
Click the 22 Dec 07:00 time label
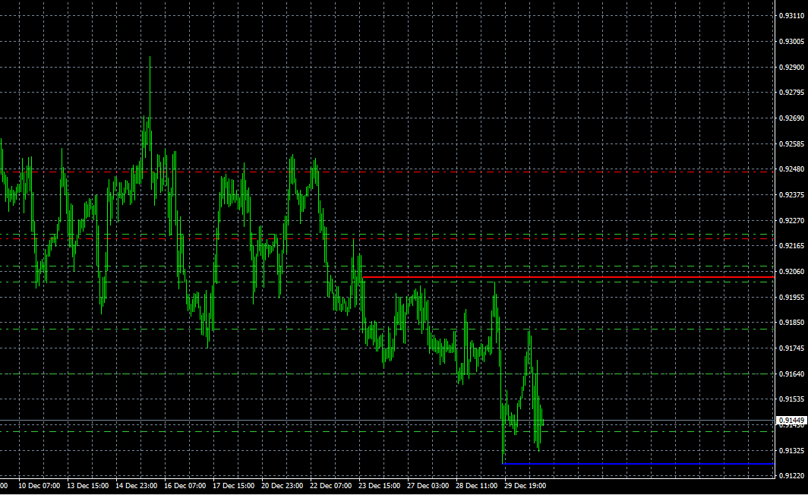pyautogui.click(x=331, y=486)
